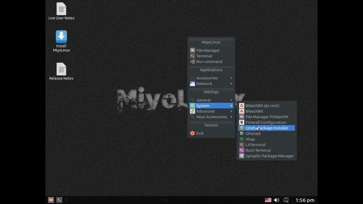Click the purple Root Terminal icon
Image resolution: width=363 pixels, height=204 pixels.
tap(242, 150)
